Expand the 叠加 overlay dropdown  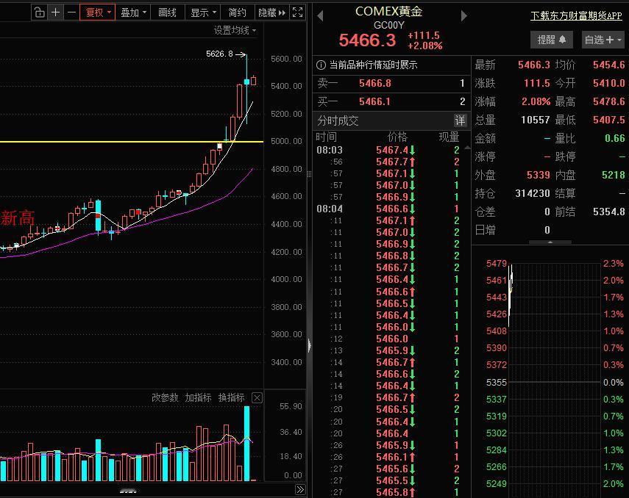pos(133,12)
